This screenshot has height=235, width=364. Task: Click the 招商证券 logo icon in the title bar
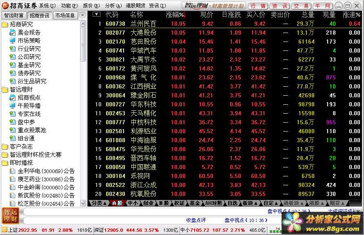click(x=5, y=5)
